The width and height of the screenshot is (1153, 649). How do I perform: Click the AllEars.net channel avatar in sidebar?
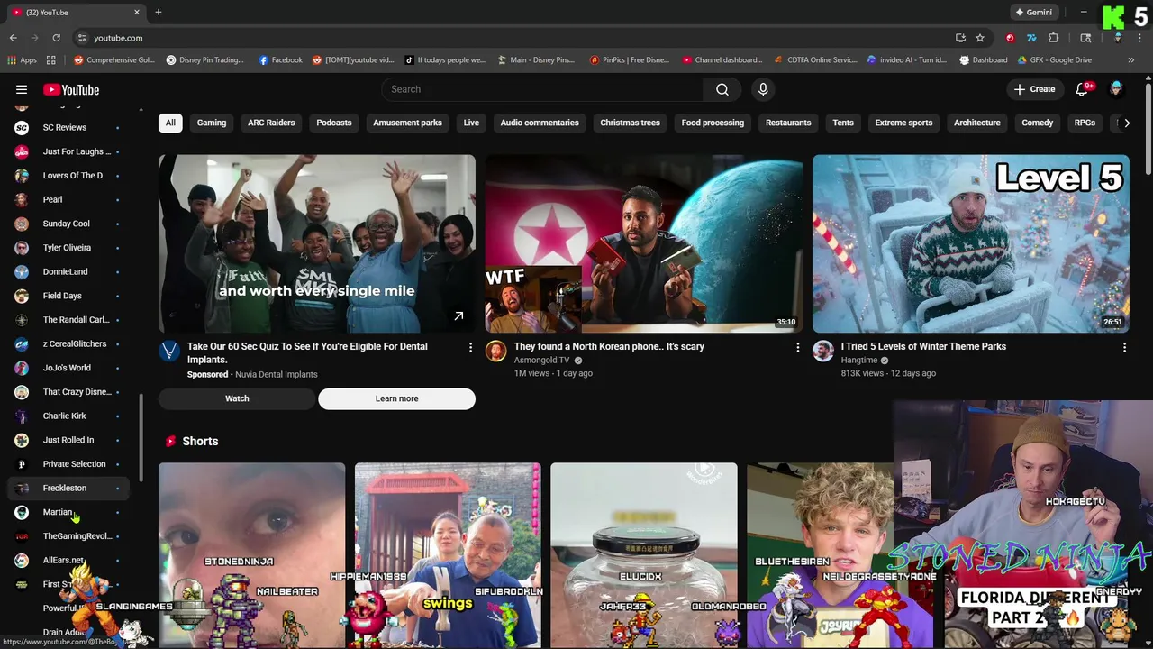tap(22, 560)
